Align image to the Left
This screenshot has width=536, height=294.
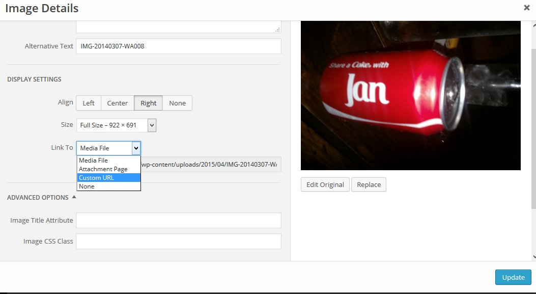coord(89,103)
